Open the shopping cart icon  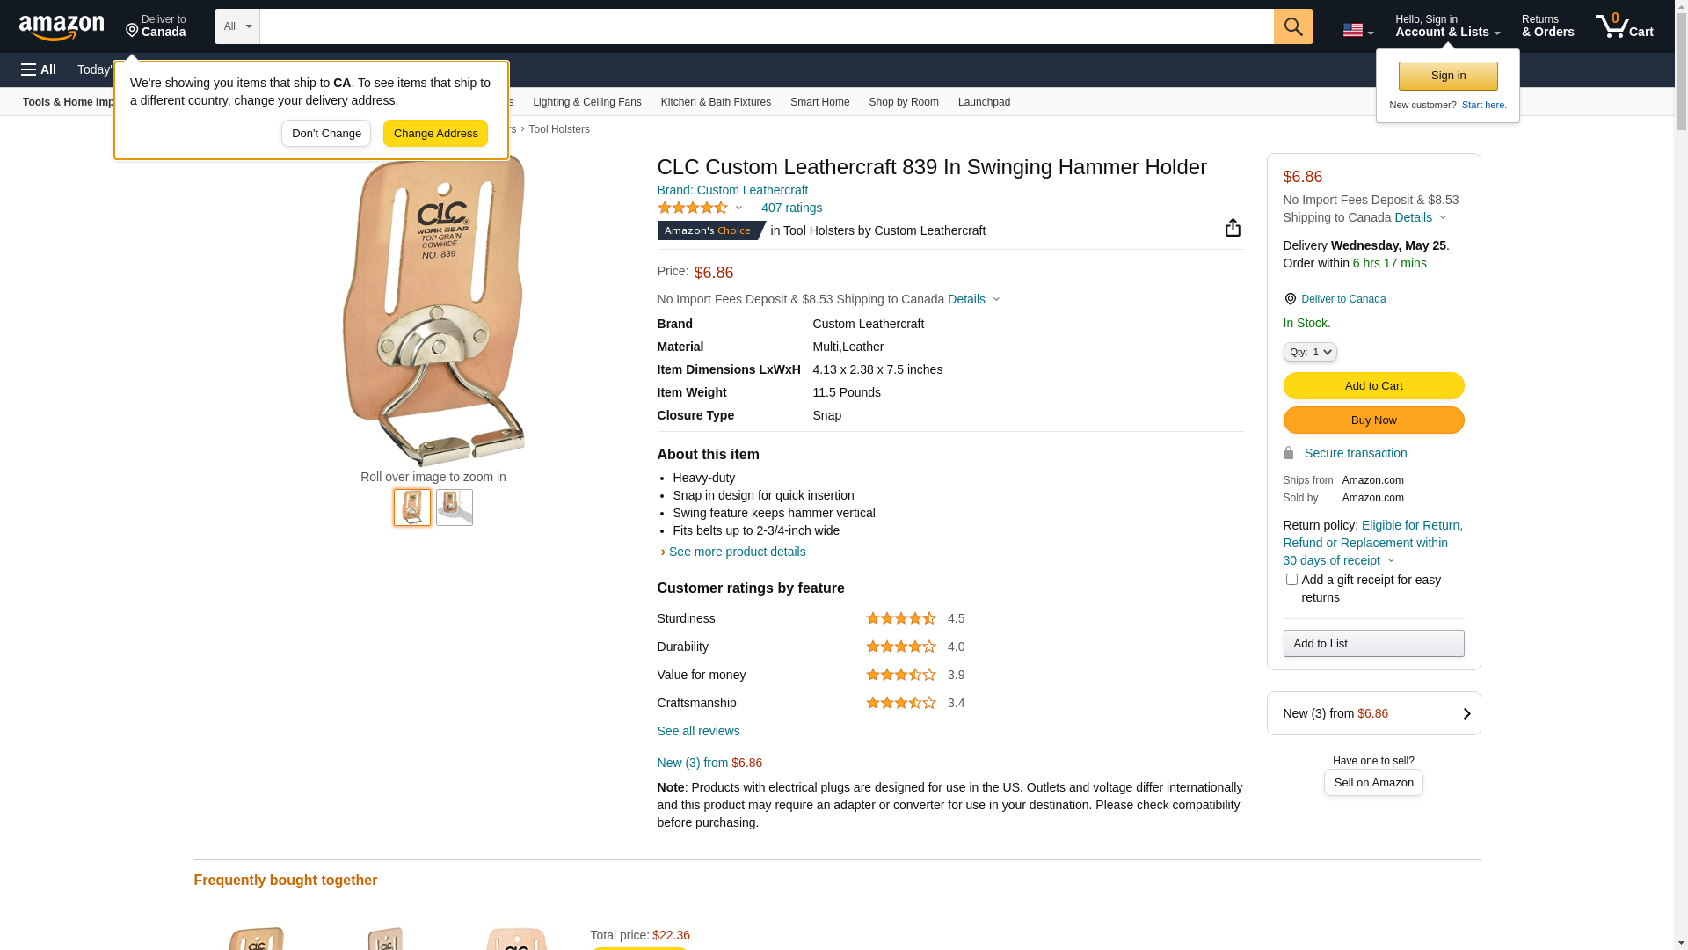(x=1625, y=26)
